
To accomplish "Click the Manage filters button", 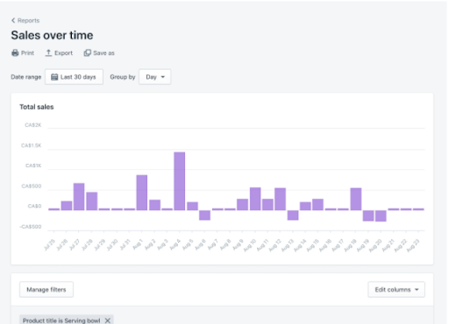I will [46, 290].
